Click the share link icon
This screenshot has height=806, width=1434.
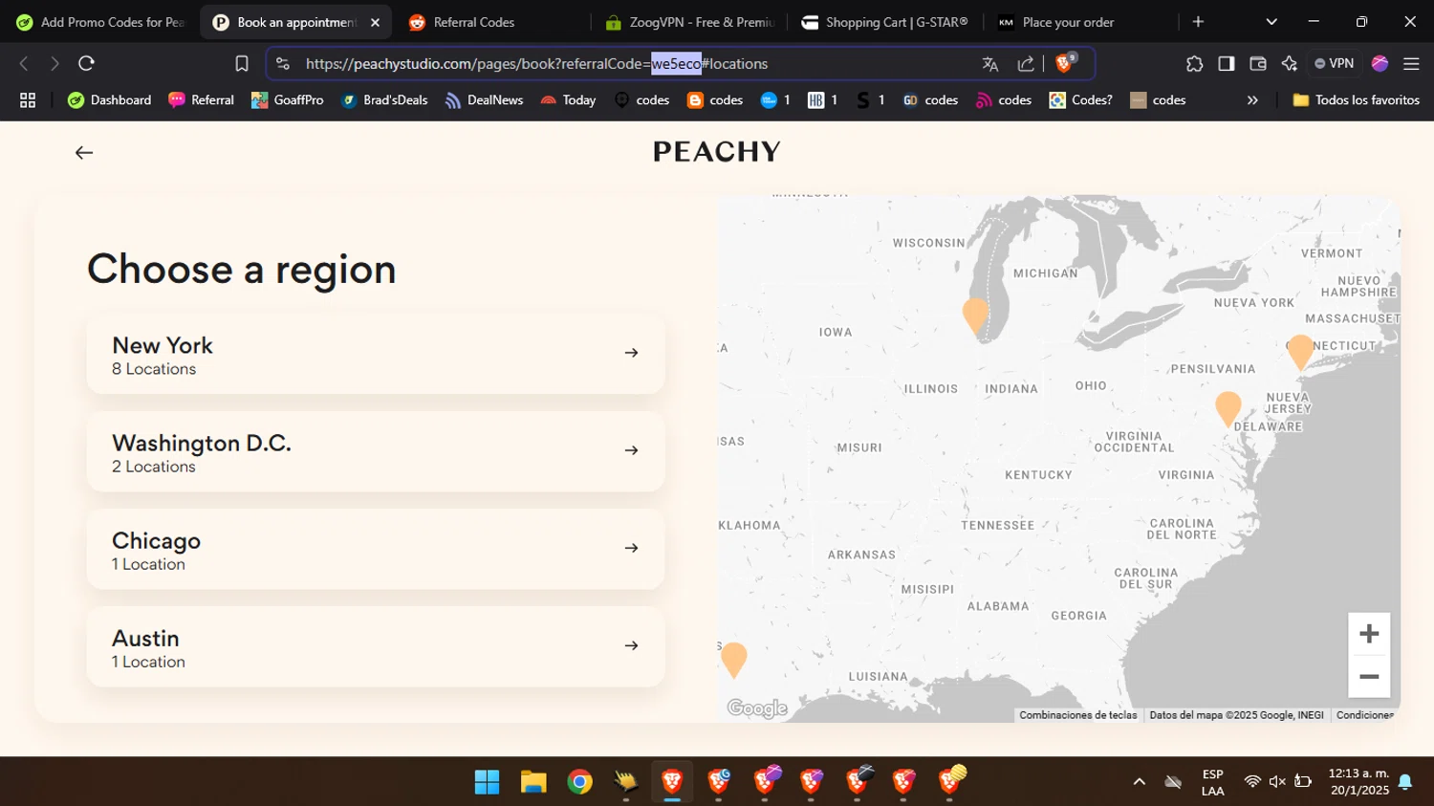[1026, 64]
